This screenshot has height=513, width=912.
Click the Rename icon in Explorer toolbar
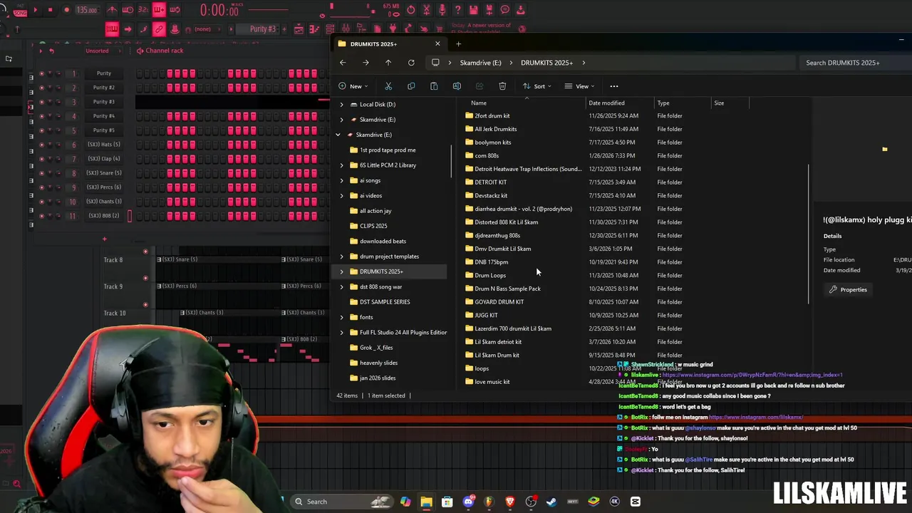(457, 86)
